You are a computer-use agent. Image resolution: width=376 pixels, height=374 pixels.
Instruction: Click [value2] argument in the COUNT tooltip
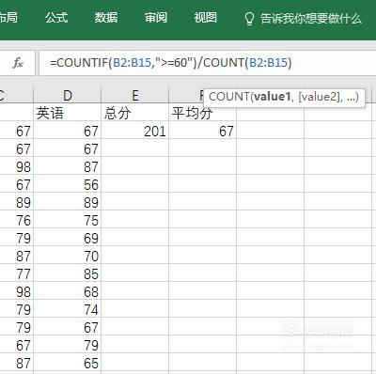click(320, 97)
